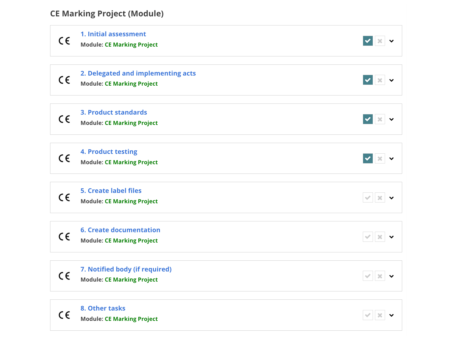Open the '8. Other tasks' link
This screenshot has width=452, height=340.
tap(103, 308)
